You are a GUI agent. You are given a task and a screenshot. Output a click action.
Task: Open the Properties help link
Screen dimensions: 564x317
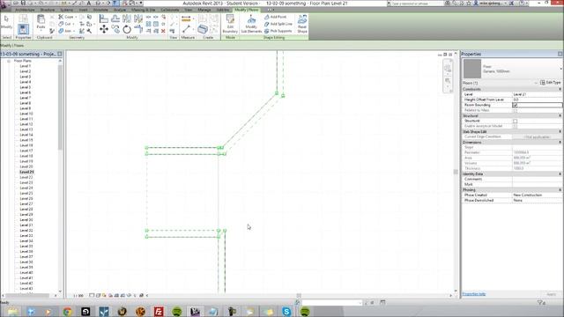click(474, 294)
